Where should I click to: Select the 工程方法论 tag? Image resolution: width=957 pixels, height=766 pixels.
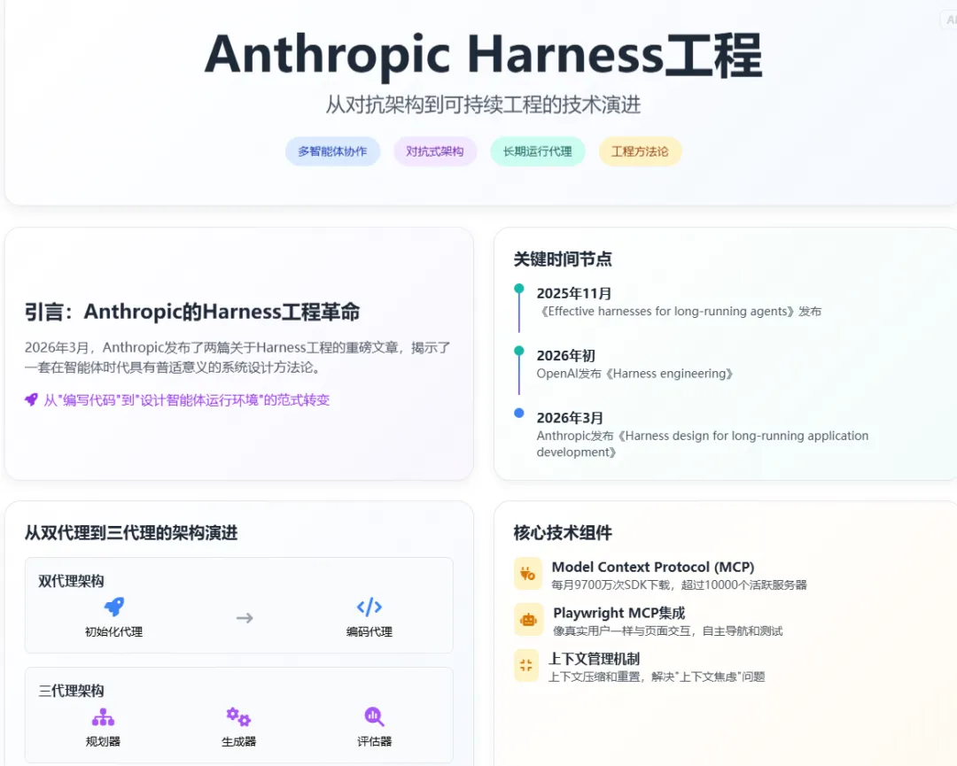point(641,151)
